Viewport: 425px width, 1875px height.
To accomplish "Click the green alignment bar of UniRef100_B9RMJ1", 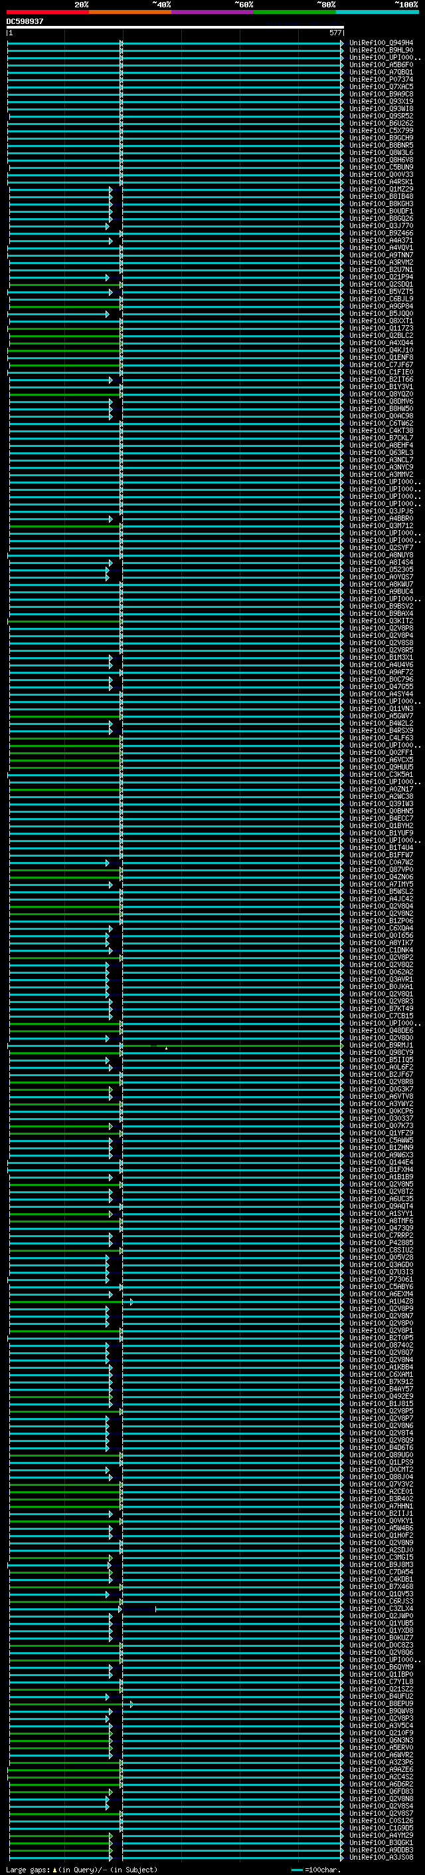I will click(x=175, y=1046).
